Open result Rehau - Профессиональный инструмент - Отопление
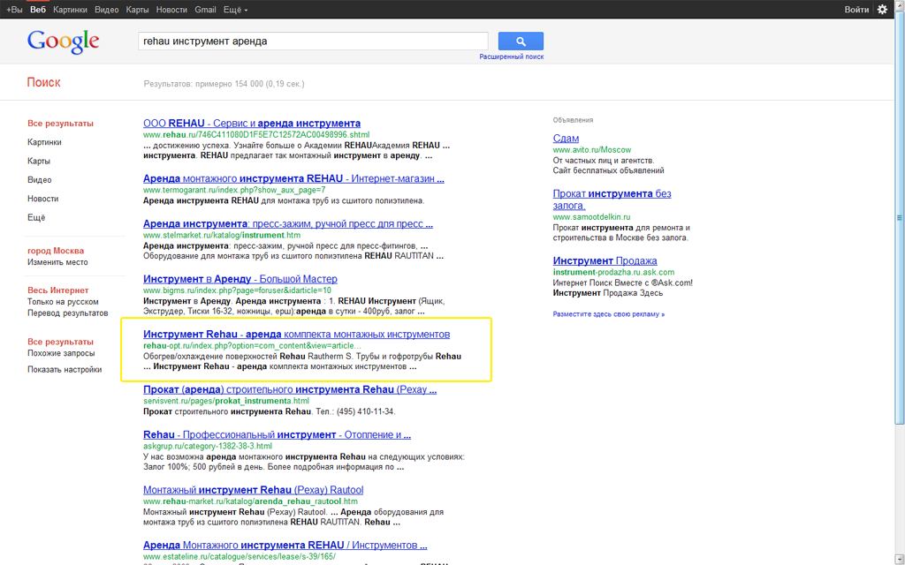This screenshot has height=565, width=905. [x=277, y=434]
